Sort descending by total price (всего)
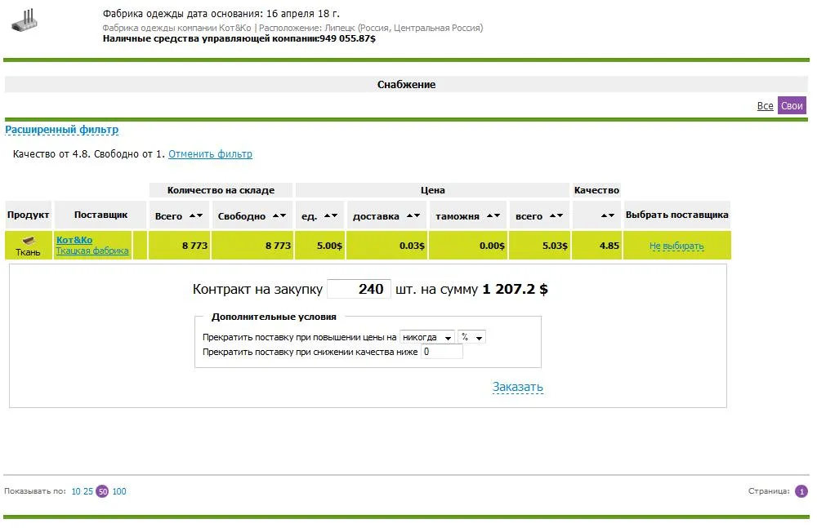Image resolution: width=817 pixels, height=528 pixels. (x=559, y=216)
